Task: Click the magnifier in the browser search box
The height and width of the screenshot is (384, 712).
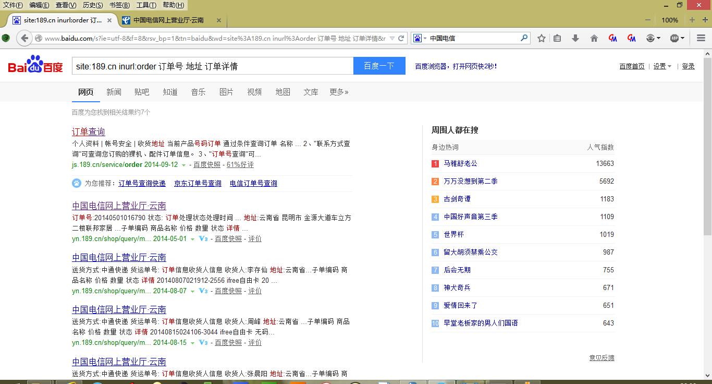Action: tap(524, 38)
